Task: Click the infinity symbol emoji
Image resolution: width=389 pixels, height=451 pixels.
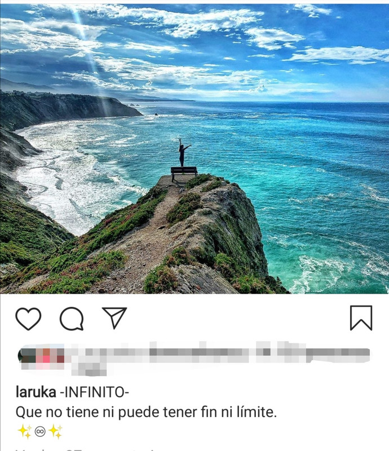Action: tap(40, 431)
